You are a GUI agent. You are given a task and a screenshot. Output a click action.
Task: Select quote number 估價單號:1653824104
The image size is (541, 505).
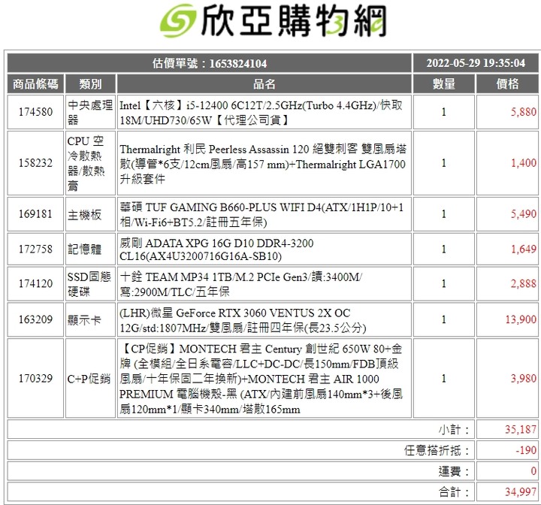210,64
